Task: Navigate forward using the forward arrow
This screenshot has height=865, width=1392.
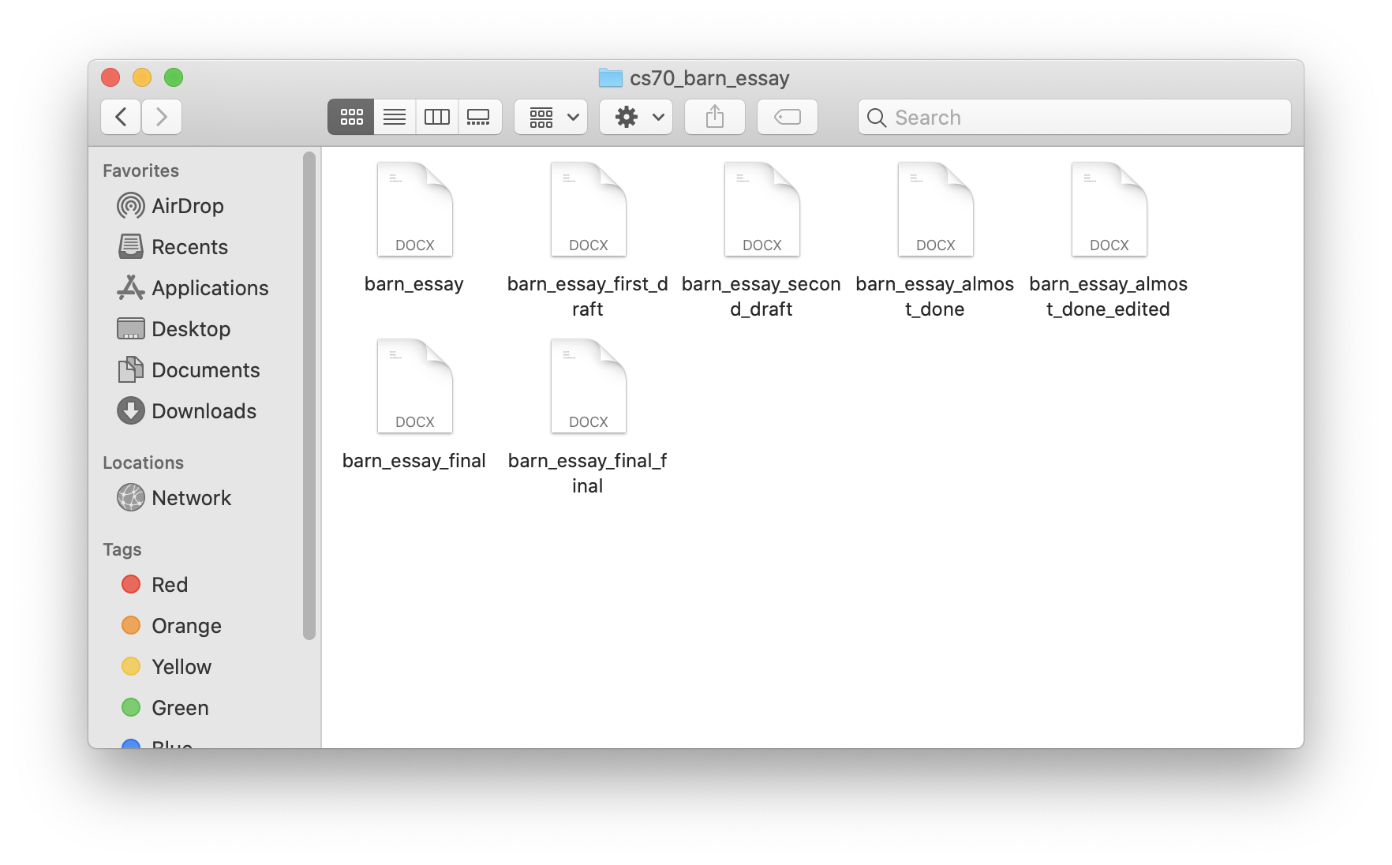Action: 162,116
